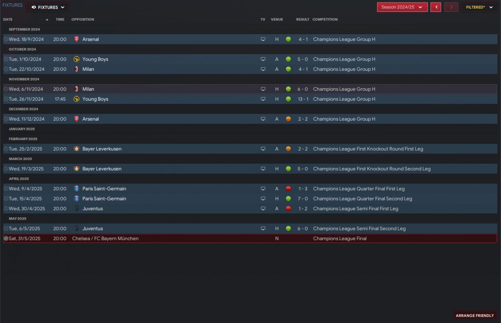Toggle the tick circle on the 15/4/2025 PSG row
This screenshot has height=323, width=501.
point(6,198)
